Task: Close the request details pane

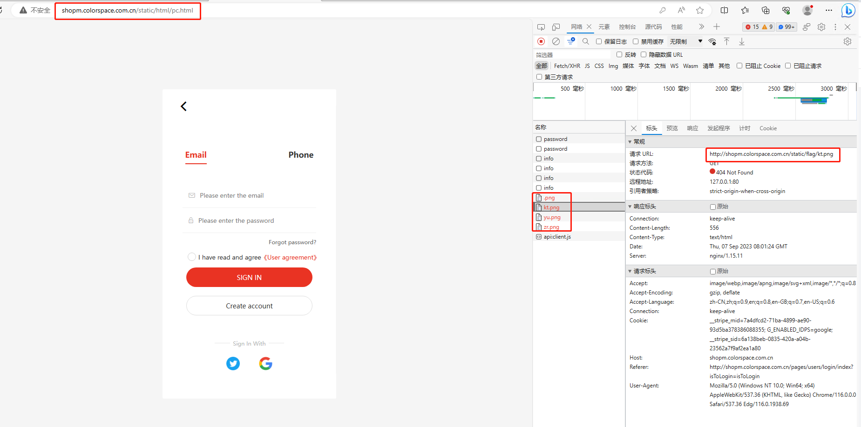Action: [634, 128]
